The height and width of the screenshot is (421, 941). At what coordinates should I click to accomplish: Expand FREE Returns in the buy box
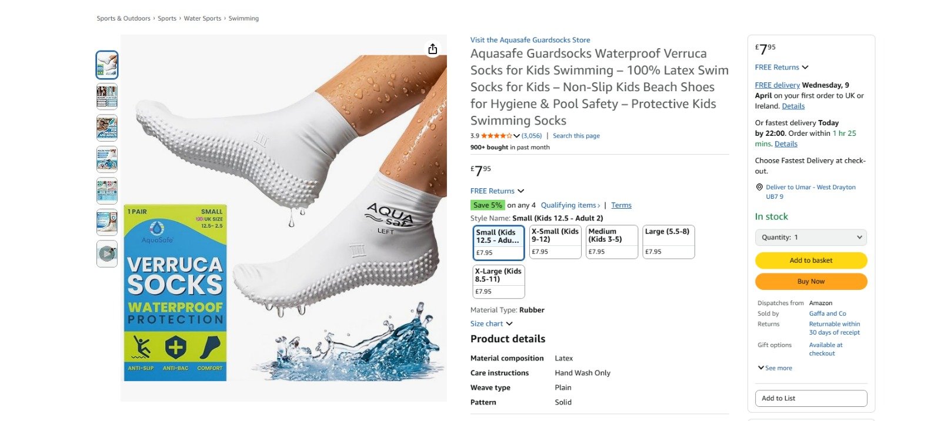[782, 67]
